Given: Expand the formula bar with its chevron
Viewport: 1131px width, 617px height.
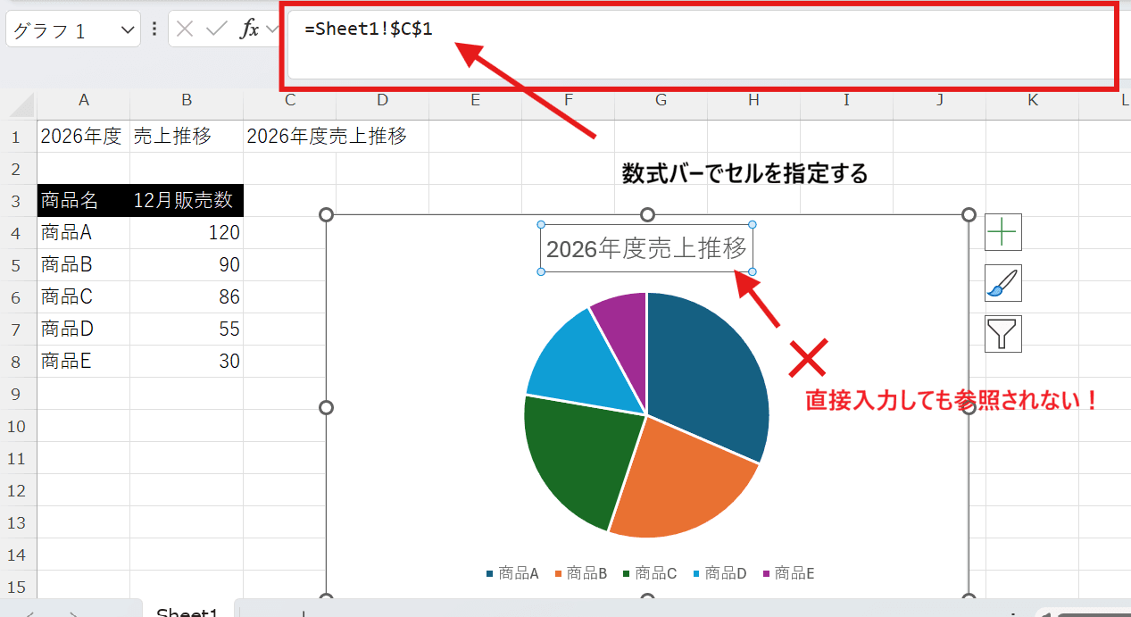Looking at the screenshot, I should (271, 29).
